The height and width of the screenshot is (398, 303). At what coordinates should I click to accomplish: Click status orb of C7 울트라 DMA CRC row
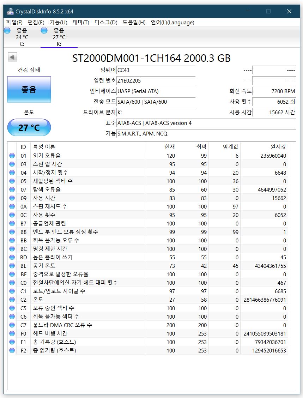tap(12, 325)
